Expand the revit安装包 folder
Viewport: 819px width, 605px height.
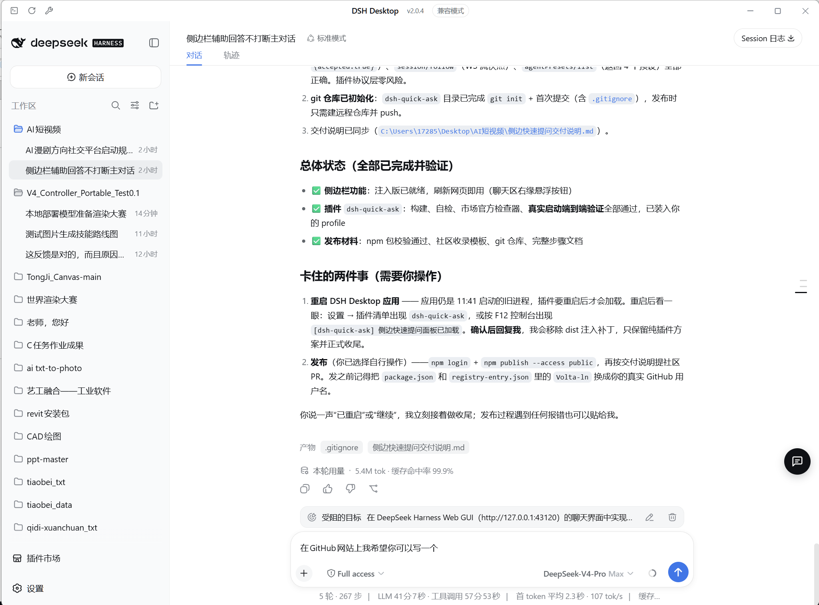point(86,413)
